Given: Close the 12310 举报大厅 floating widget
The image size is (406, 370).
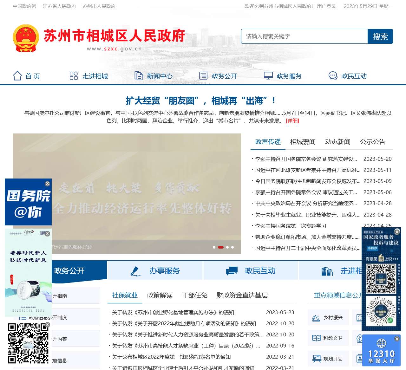Looking at the screenshot, I should pos(396,339).
